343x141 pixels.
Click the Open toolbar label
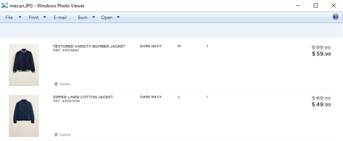click(x=107, y=17)
